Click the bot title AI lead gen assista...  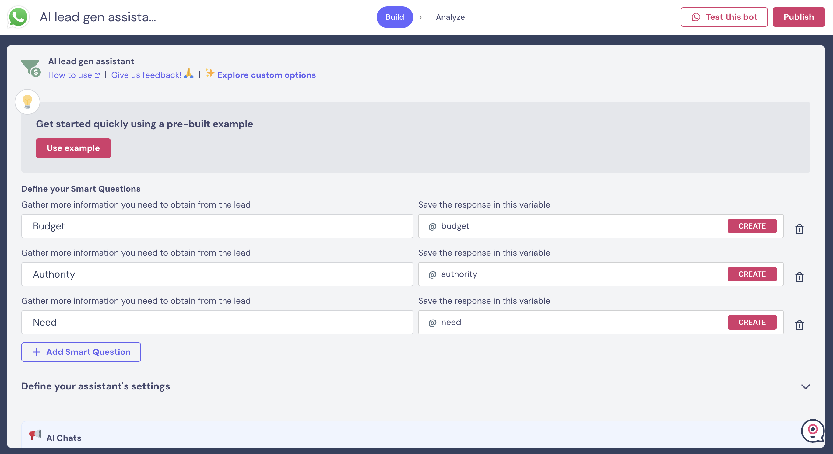[98, 17]
